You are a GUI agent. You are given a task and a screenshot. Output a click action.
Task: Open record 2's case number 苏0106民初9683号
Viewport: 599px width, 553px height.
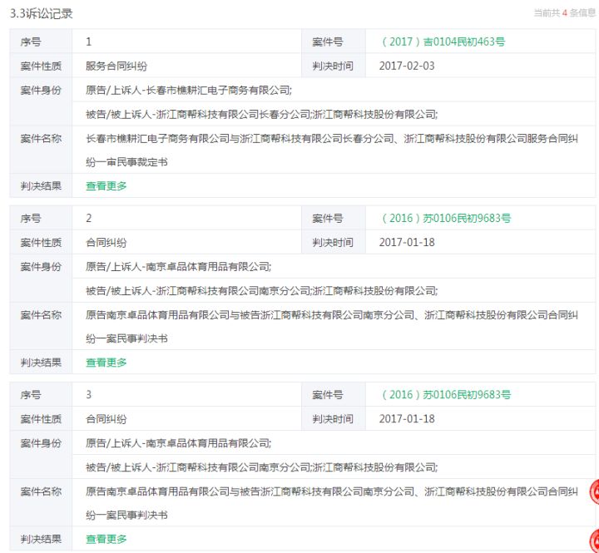pos(445,219)
